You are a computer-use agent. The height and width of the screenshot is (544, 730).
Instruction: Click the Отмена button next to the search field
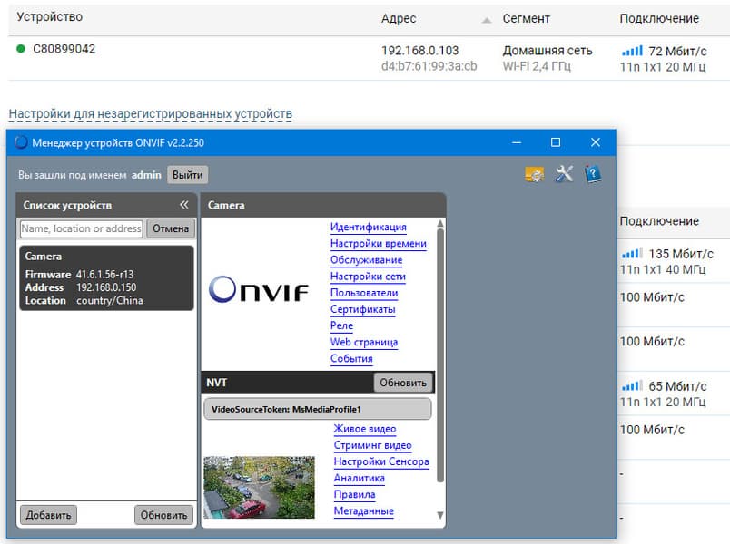pyautogui.click(x=171, y=228)
